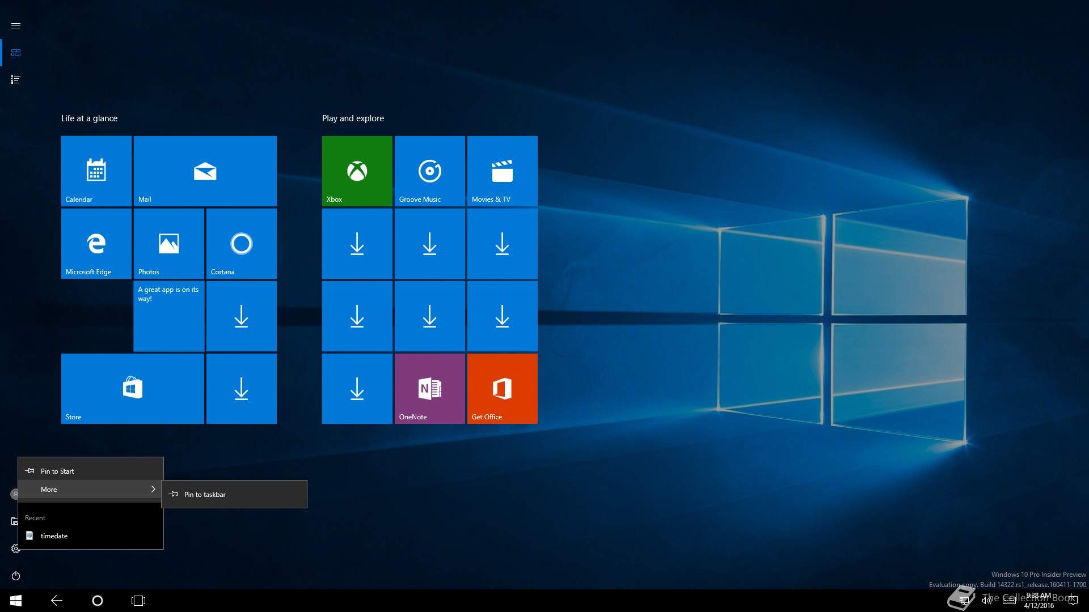Open the More submenu entry

91,489
